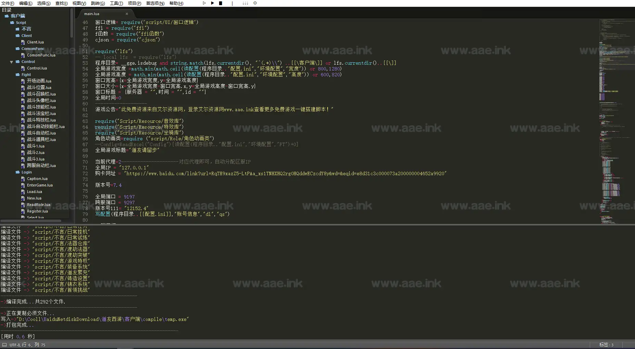The width and height of the screenshot is (635, 349).
Task: Click the 全局IP value "127.0.0.1"
Action: (x=134, y=168)
